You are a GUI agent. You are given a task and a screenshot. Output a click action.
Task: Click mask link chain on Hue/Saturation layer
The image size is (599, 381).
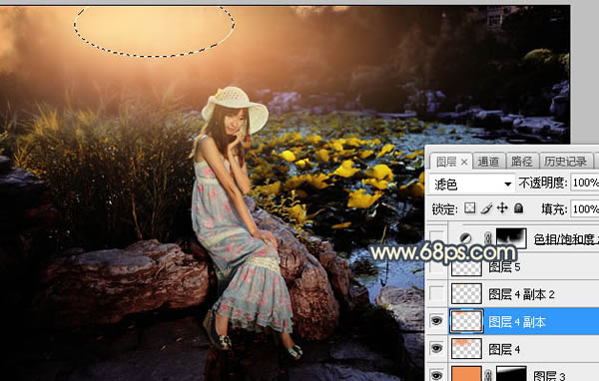(488, 239)
